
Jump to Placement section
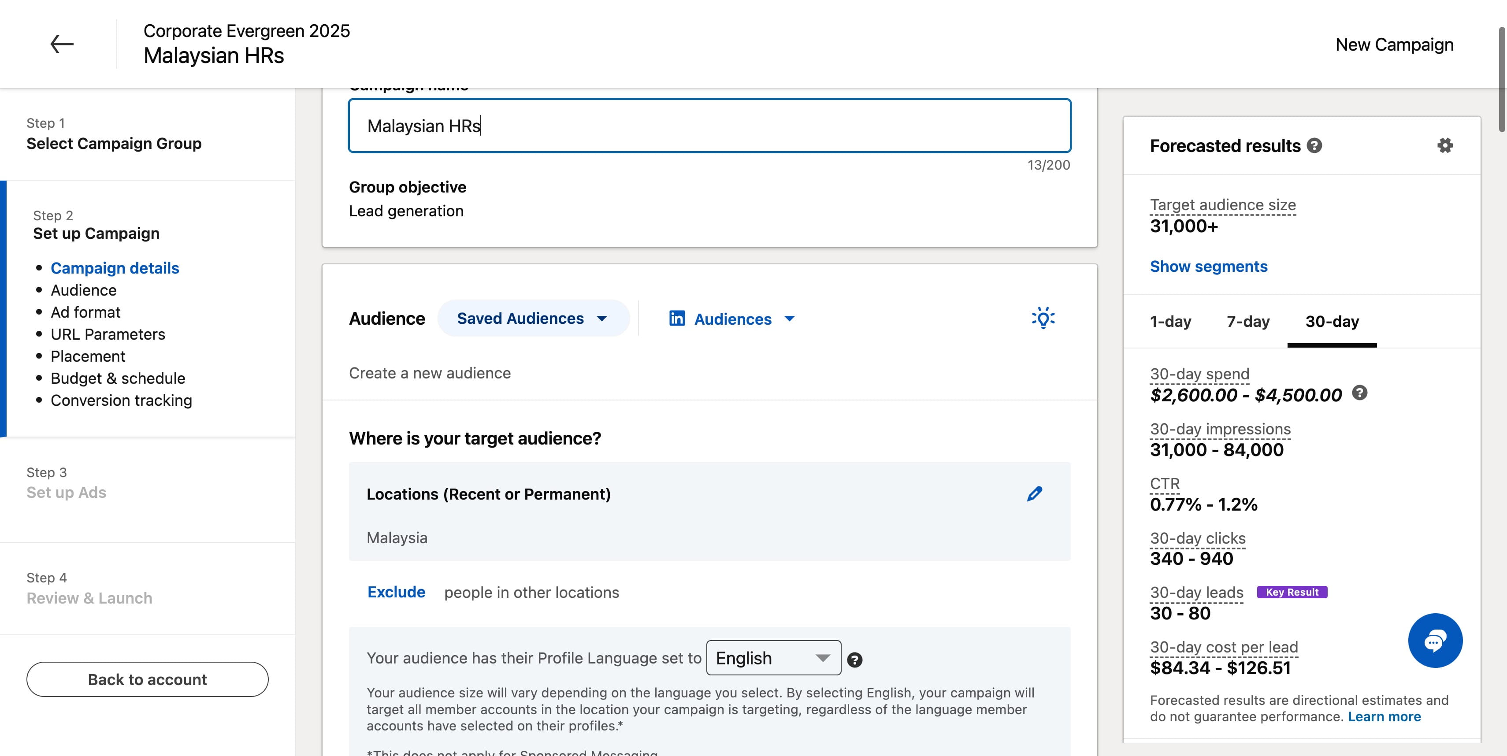coord(88,356)
